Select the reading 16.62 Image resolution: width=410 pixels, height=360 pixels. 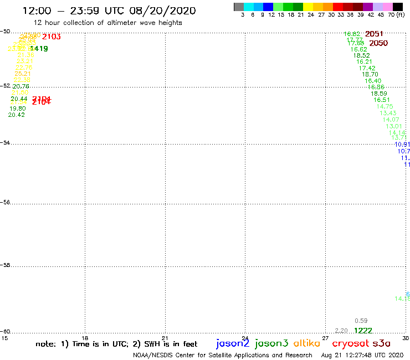(359, 50)
